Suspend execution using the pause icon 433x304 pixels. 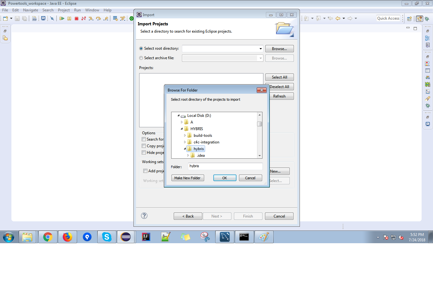[69, 18]
